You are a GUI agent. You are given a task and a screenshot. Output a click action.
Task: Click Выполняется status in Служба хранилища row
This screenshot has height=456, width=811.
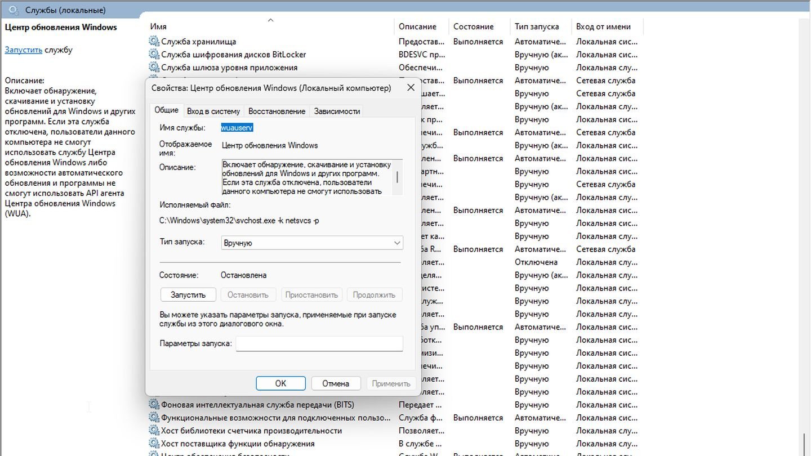(x=478, y=41)
